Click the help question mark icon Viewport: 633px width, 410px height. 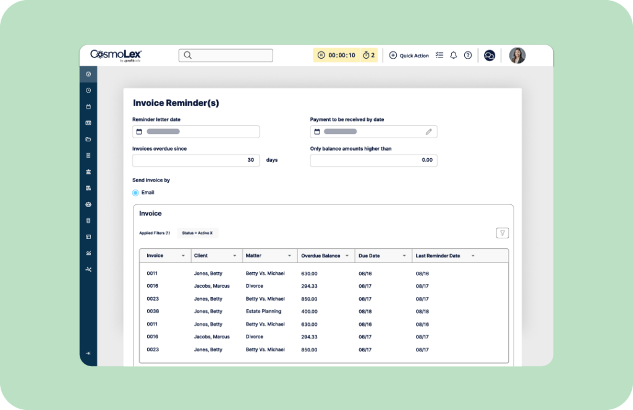(x=468, y=56)
